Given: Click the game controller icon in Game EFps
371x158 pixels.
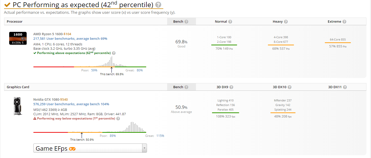Looking at the screenshot, I should 72,148.
